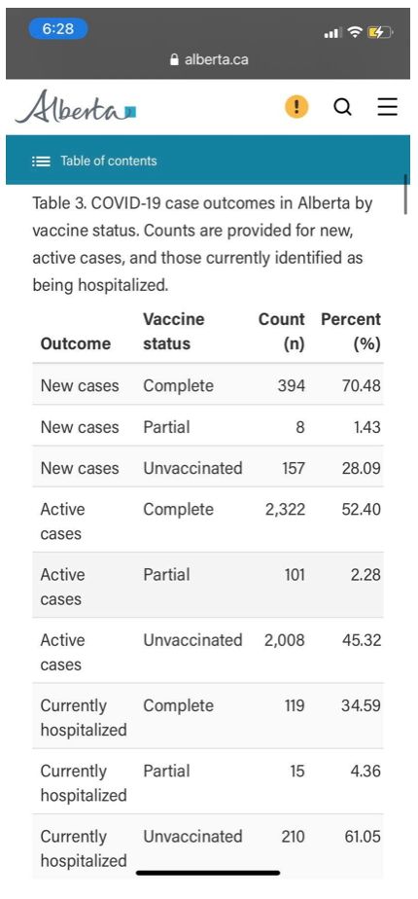Click the Percent (%) column header
Image resolution: width=418 pixels, height=899 pixels.
[351, 332]
